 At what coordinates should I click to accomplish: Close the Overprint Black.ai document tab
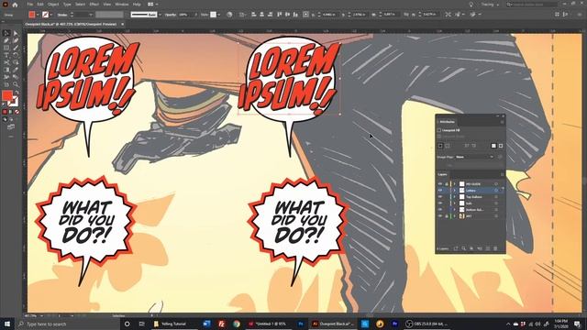(x=122, y=24)
